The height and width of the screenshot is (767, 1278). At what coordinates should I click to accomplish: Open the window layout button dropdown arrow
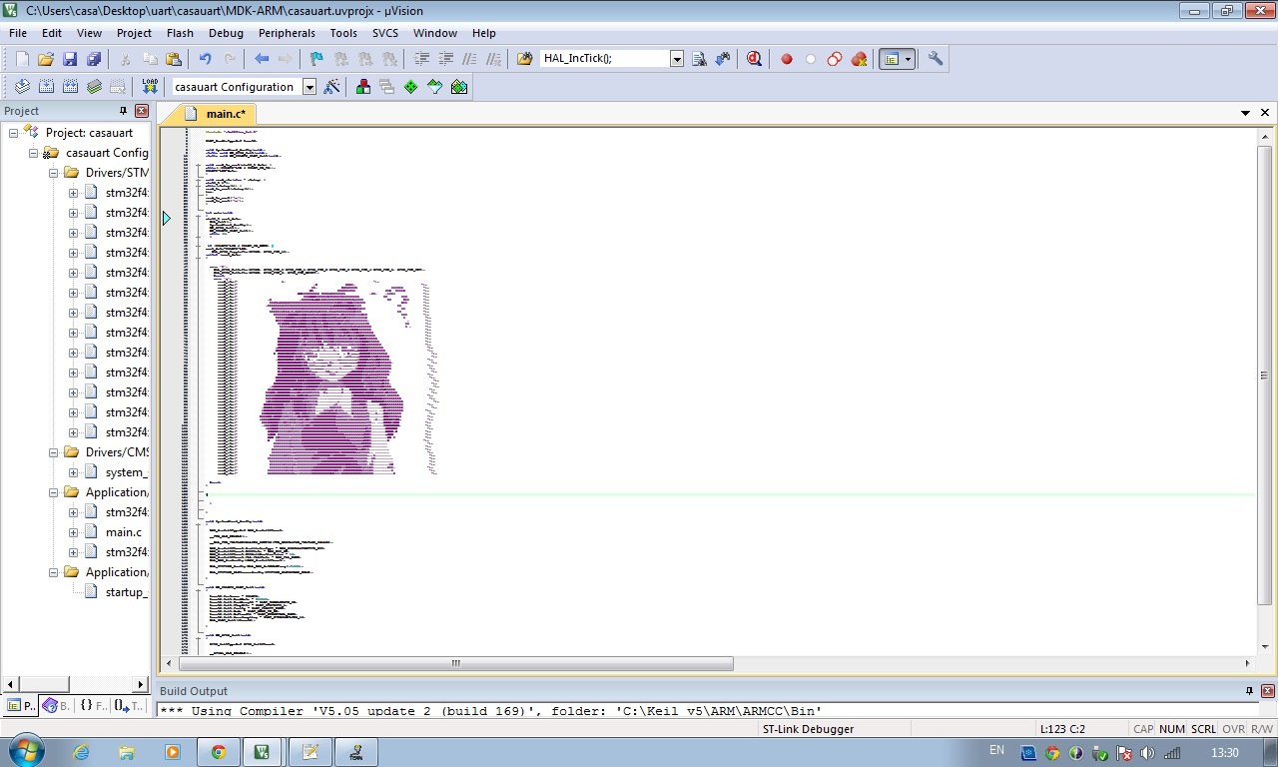point(908,59)
